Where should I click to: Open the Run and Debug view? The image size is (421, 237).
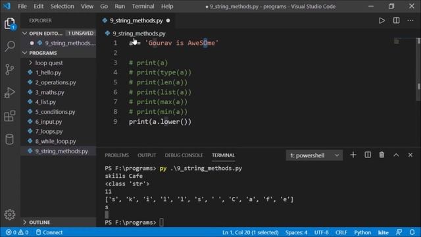click(x=10, y=93)
